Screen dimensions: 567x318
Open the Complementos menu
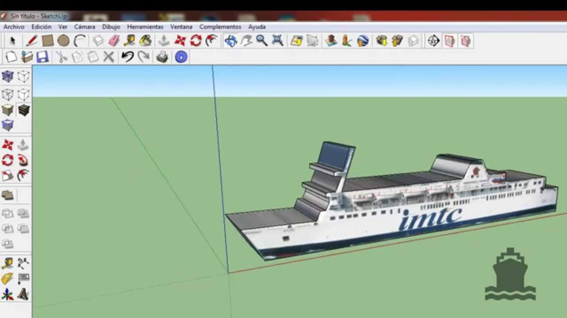click(x=220, y=26)
